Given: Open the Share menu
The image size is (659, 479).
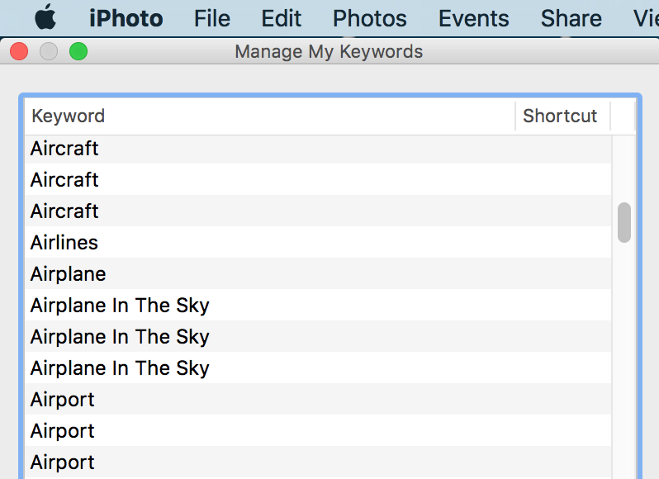Looking at the screenshot, I should [x=571, y=18].
